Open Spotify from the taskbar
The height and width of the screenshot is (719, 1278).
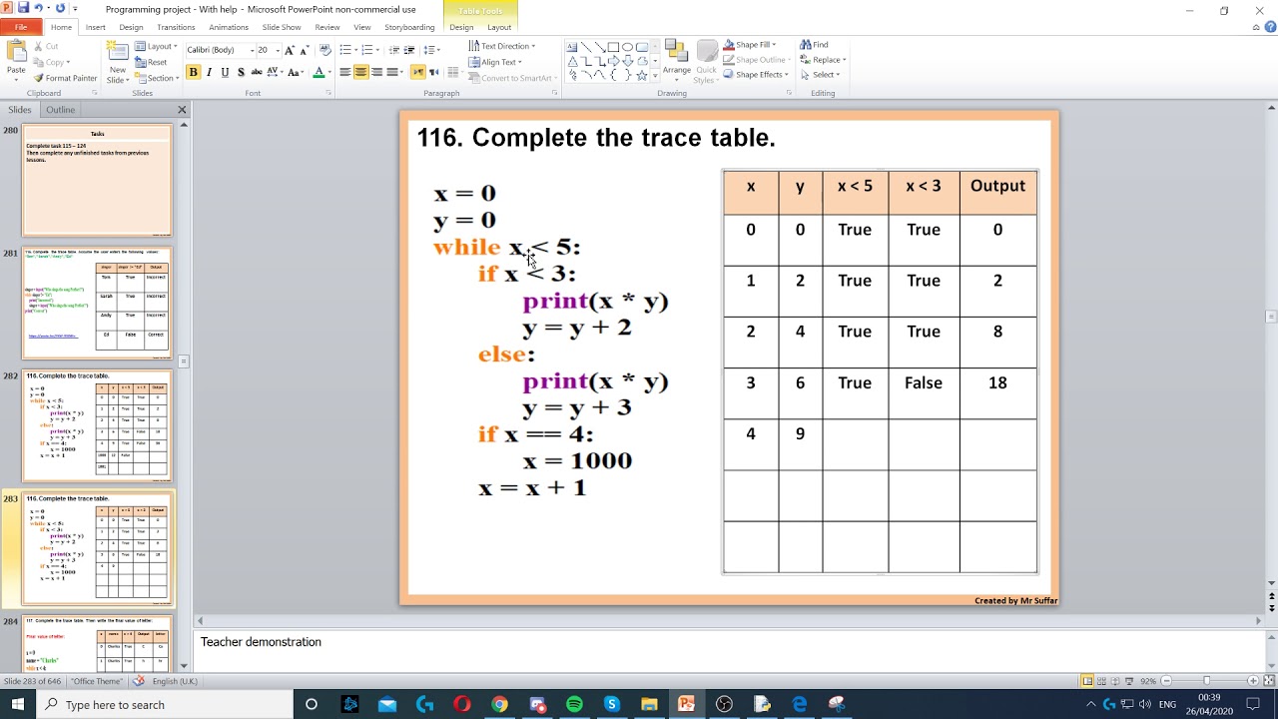(x=574, y=704)
